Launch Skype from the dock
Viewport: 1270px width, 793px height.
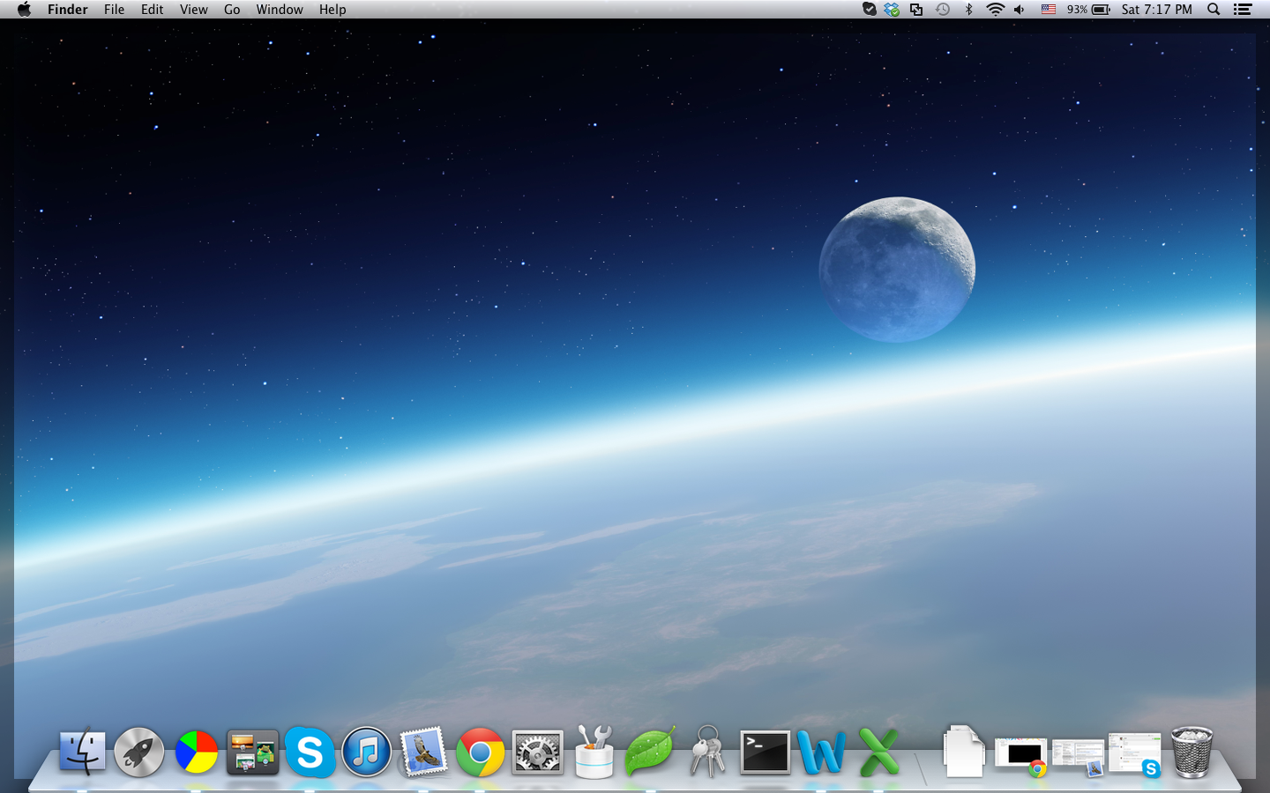310,753
